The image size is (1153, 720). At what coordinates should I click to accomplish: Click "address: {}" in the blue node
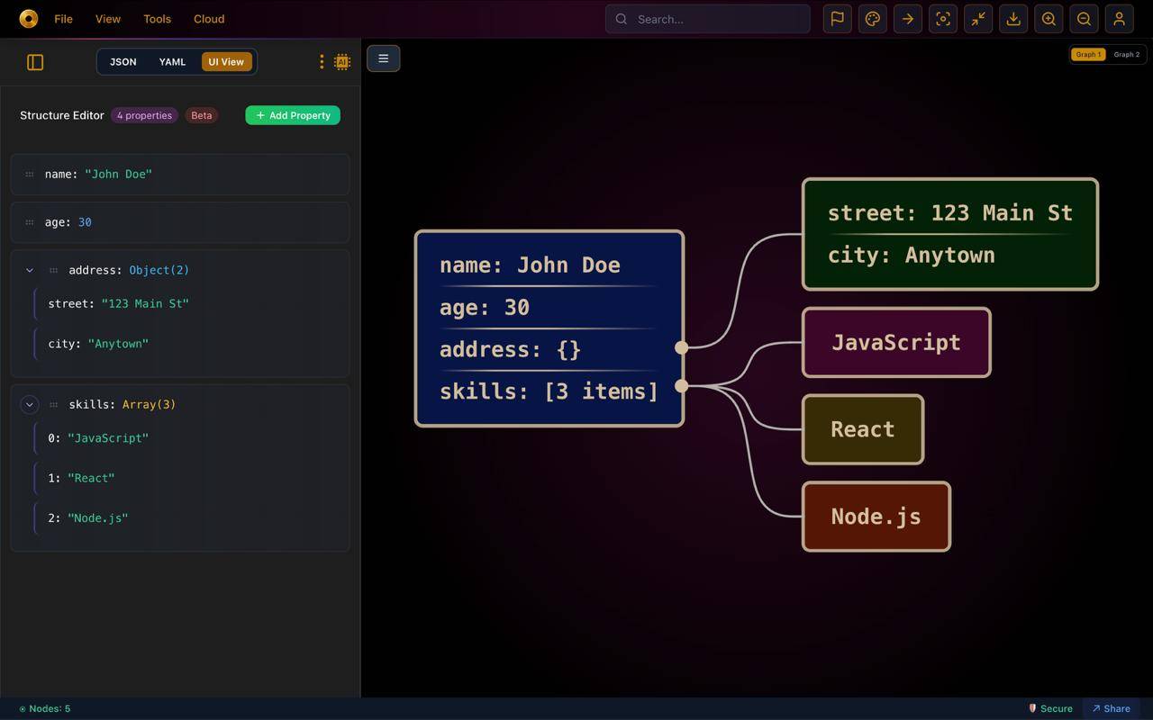click(x=511, y=349)
